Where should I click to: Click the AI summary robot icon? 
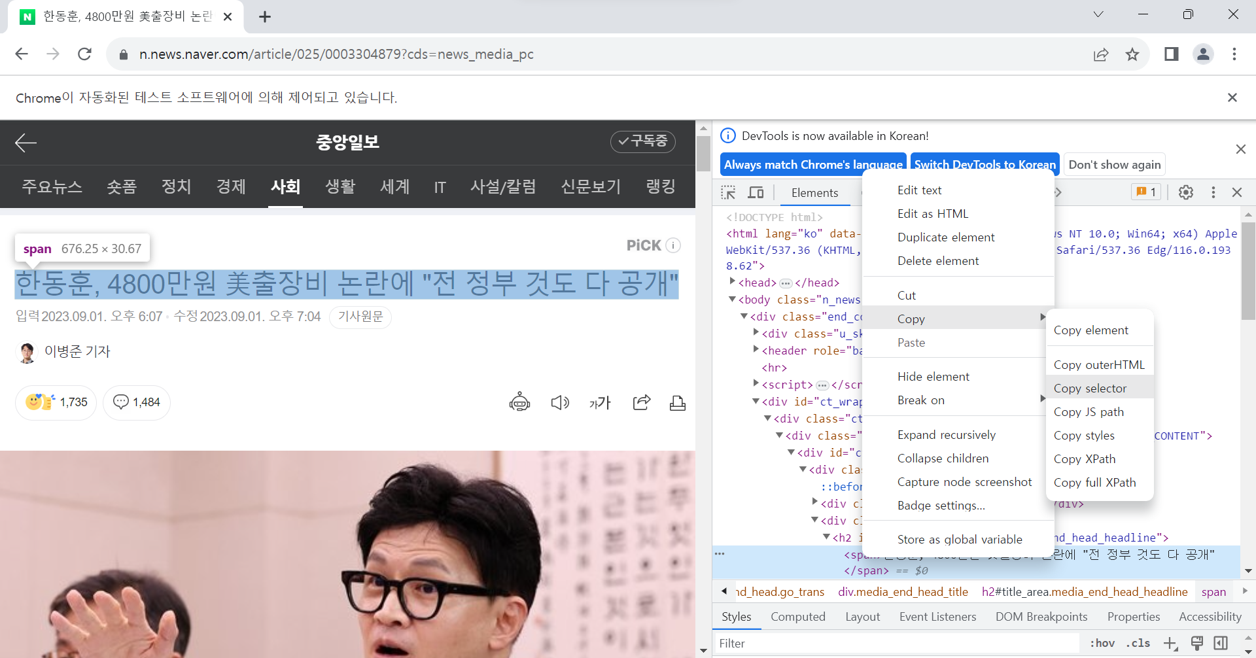point(519,402)
